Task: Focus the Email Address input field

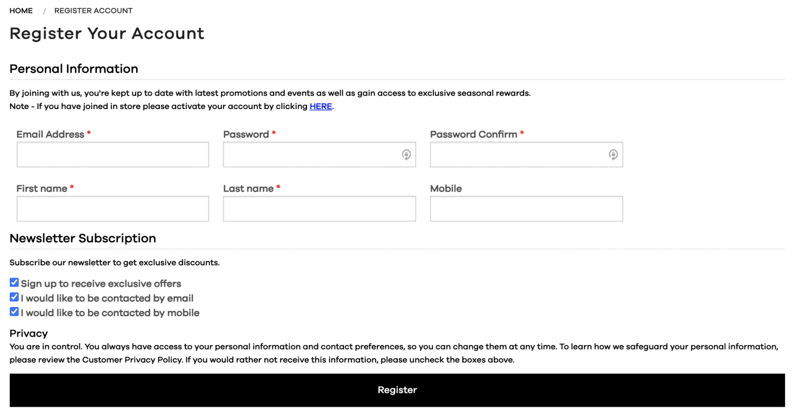Action: click(113, 155)
